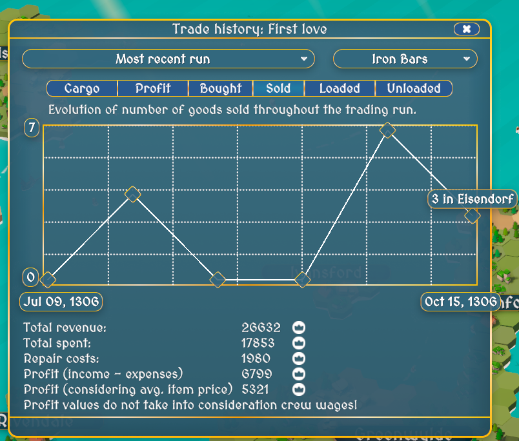Click the crown coin icon beside Total spent
Viewport: 519px width, 441px height.
300,343
